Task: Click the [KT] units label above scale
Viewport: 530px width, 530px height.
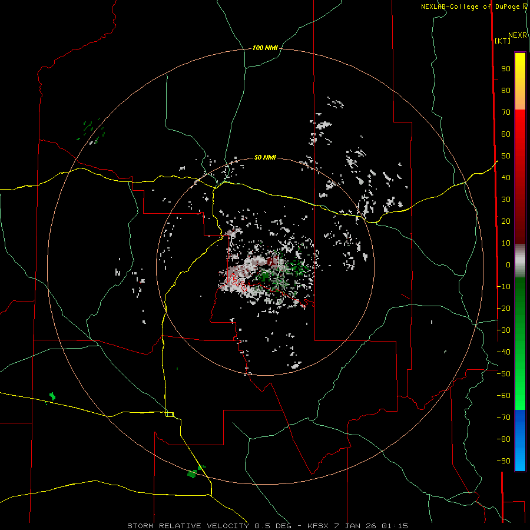Action: 502,41
